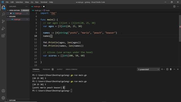Viewport: 181px width, 102px height.
Task: Select main.go in GOLANG folder
Action: (x=17, y=20)
